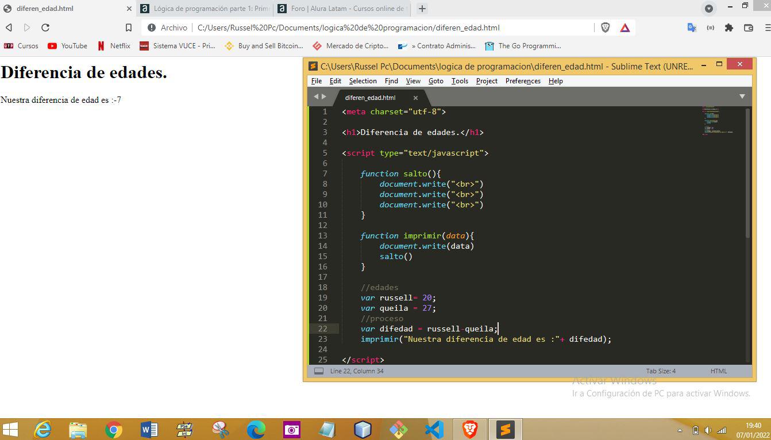Open Windows Start button
The image size is (771, 440).
(x=10, y=429)
